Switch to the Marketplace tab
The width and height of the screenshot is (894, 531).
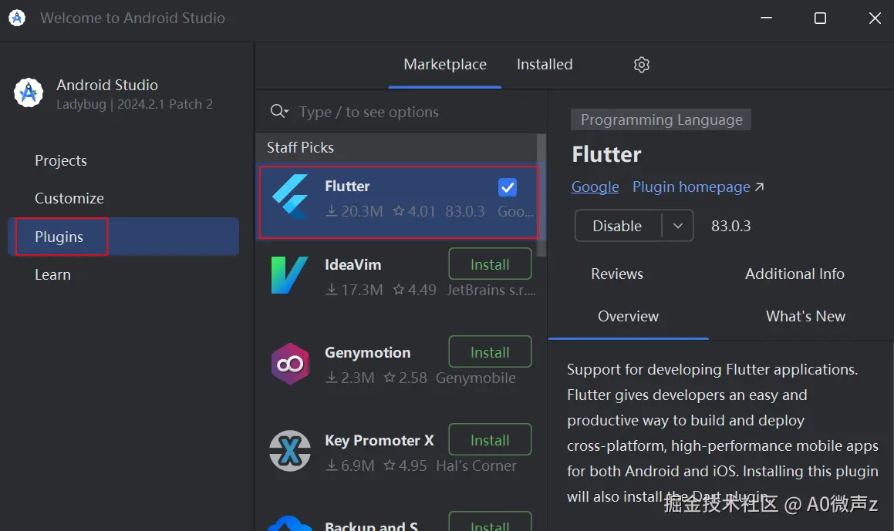[x=445, y=65]
